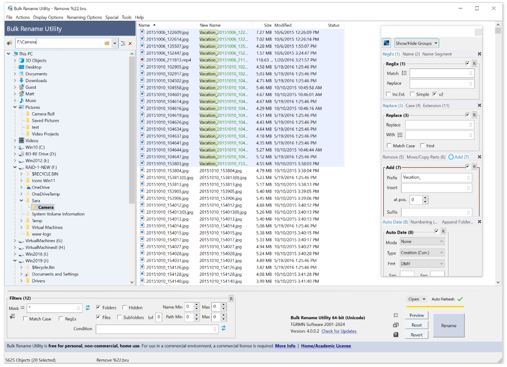Open the path history dropdown arrow
Screen dimensions: 507x367
point(115,43)
